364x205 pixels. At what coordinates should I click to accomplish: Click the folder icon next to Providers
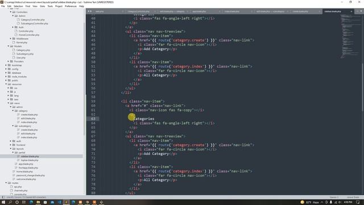[11, 61]
